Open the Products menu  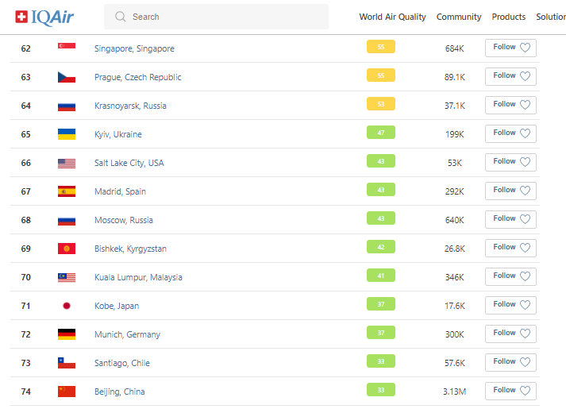point(508,17)
